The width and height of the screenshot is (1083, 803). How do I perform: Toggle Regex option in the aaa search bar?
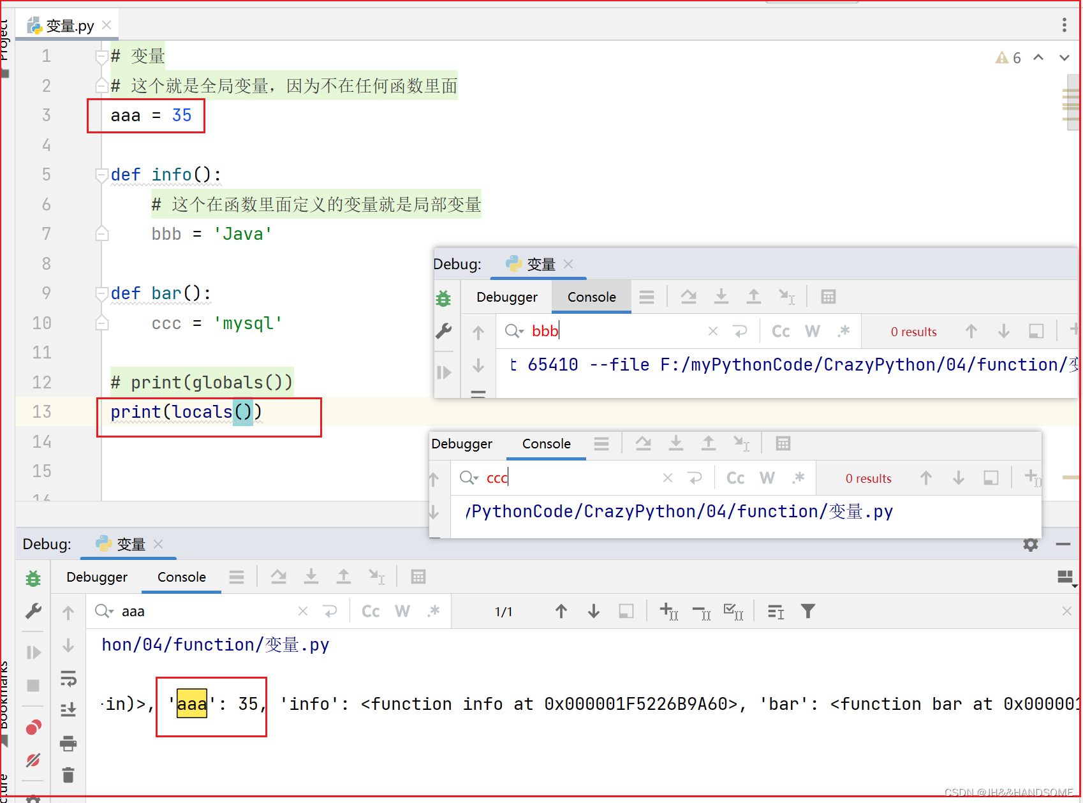tap(434, 612)
